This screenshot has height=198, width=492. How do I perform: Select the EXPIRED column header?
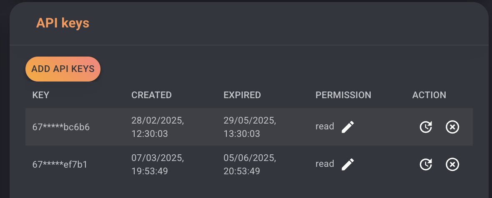(242, 95)
